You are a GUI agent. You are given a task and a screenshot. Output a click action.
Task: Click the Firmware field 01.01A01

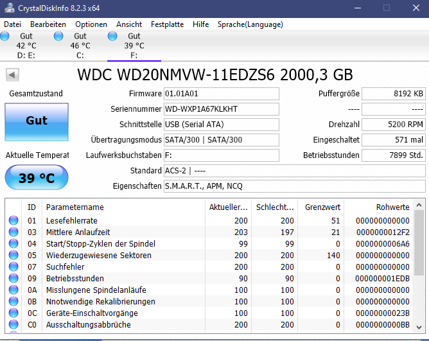222,94
